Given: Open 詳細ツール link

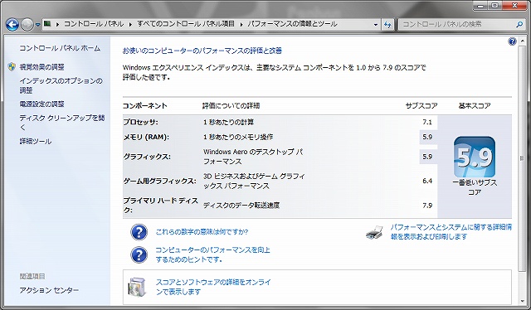Looking at the screenshot, I should tap(35, 141).
